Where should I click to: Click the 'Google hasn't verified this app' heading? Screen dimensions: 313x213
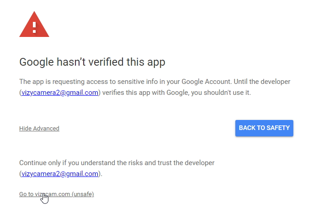(x=92, y=62)
